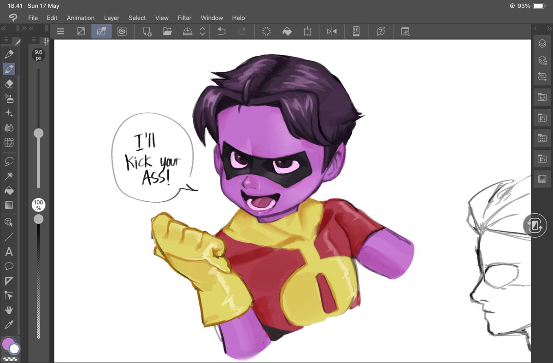Select the Auto select magic wand tool
The width and height of the screenshot is (553, 363).
pyautogui.click(x=9, y=176)
